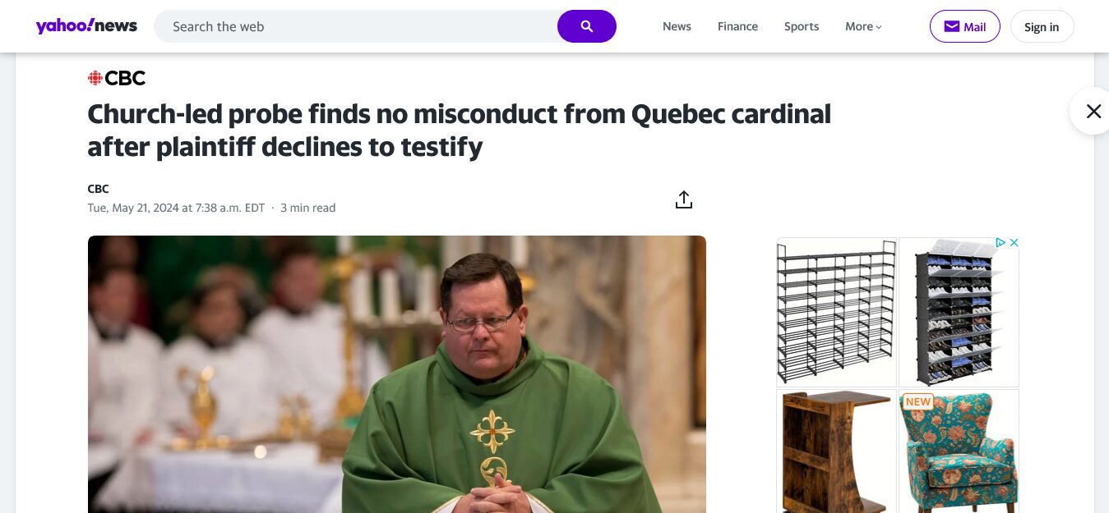Open Yahoo Mail

click(x=964, y=26)
